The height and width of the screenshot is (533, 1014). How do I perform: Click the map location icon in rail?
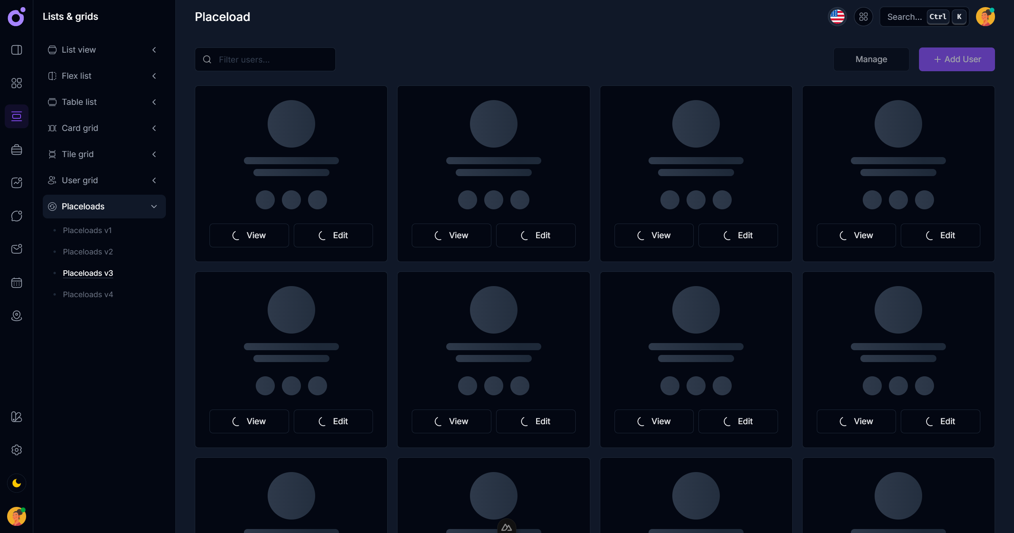click(17, 316)
